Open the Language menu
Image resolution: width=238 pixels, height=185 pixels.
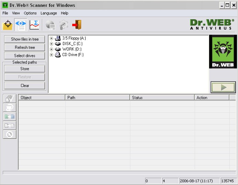(49, 13)
